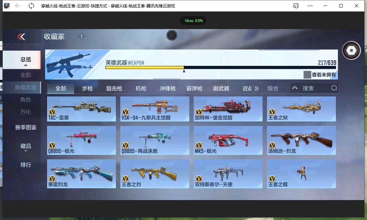Open the QBB95-极光 weapon card
This screenshot has width=367, height=220.
tap(82, 140)
